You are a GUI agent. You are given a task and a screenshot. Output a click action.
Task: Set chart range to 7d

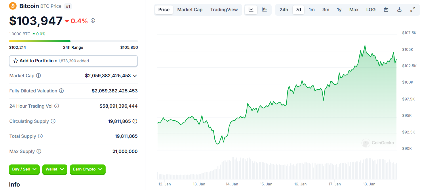[298, 10]
